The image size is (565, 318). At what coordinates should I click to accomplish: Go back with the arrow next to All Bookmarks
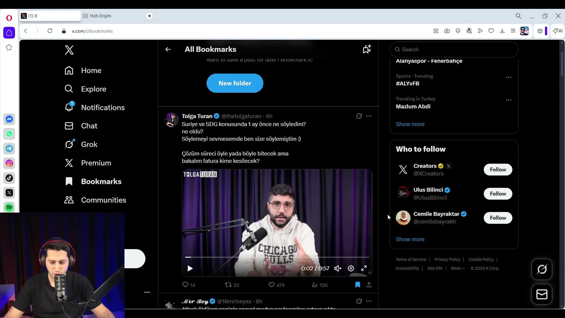point(168,49)
